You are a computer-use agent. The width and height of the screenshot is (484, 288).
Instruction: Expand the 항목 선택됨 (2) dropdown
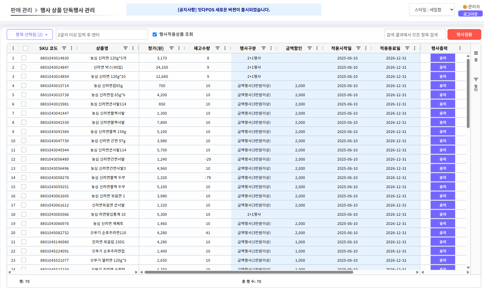point(30,35)
